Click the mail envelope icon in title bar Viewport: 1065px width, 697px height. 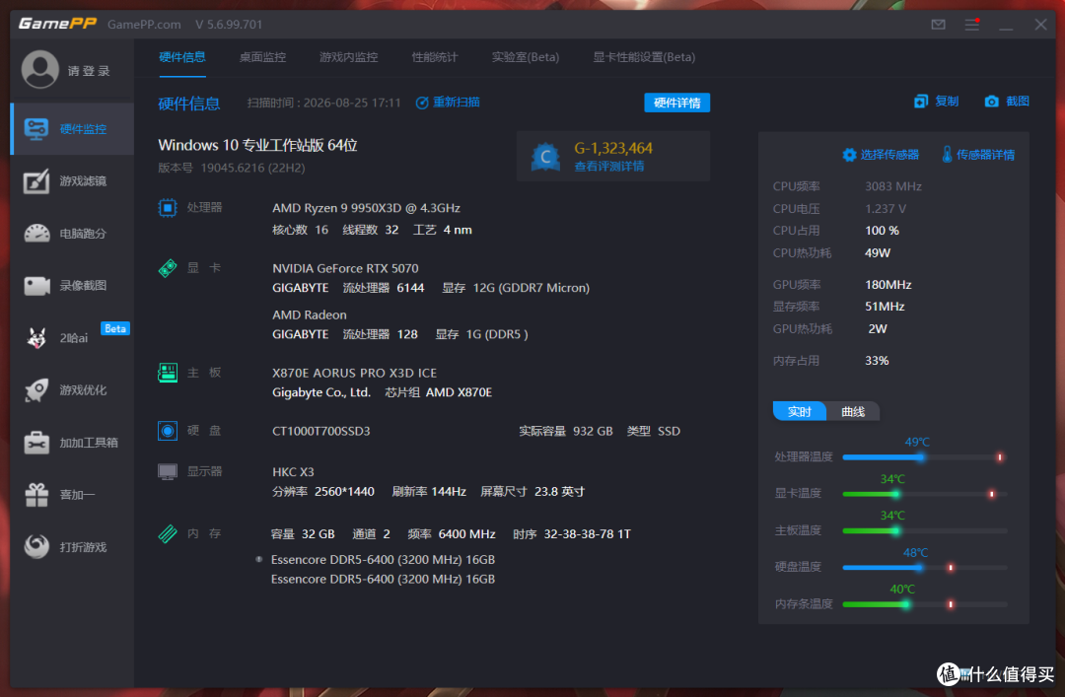938,25
